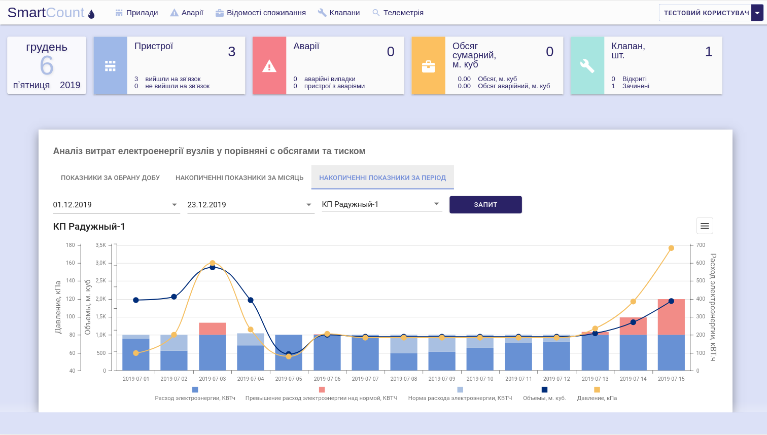The width and height of the screenshot is (767, 435).
Task: Click the briefcase icon on Обсяг сумарний card
Action: tap(429, 65)
